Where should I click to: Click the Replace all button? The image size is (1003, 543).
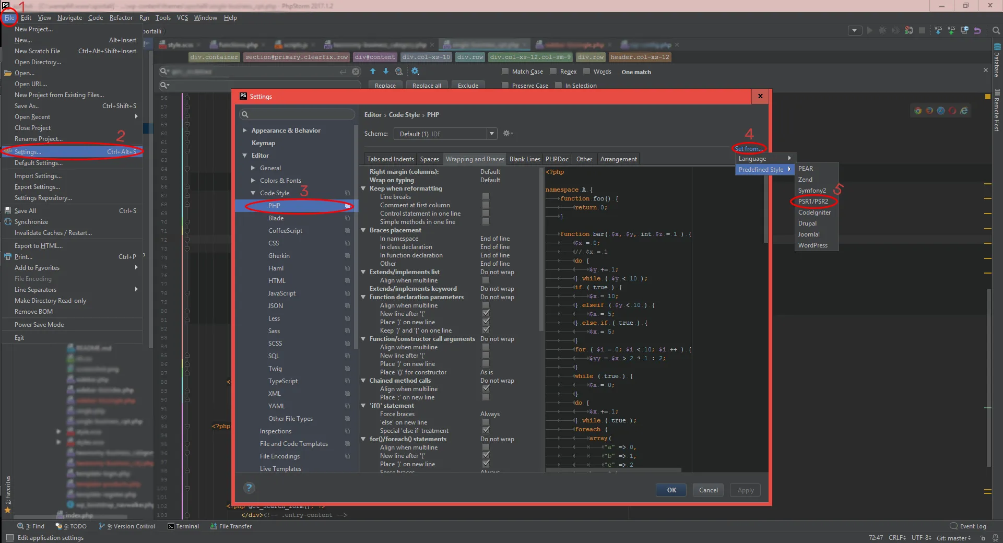click(427, 86)
